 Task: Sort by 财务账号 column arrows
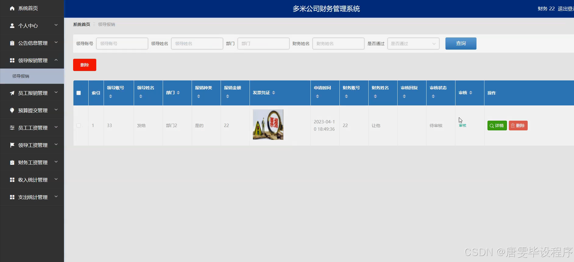346,96
